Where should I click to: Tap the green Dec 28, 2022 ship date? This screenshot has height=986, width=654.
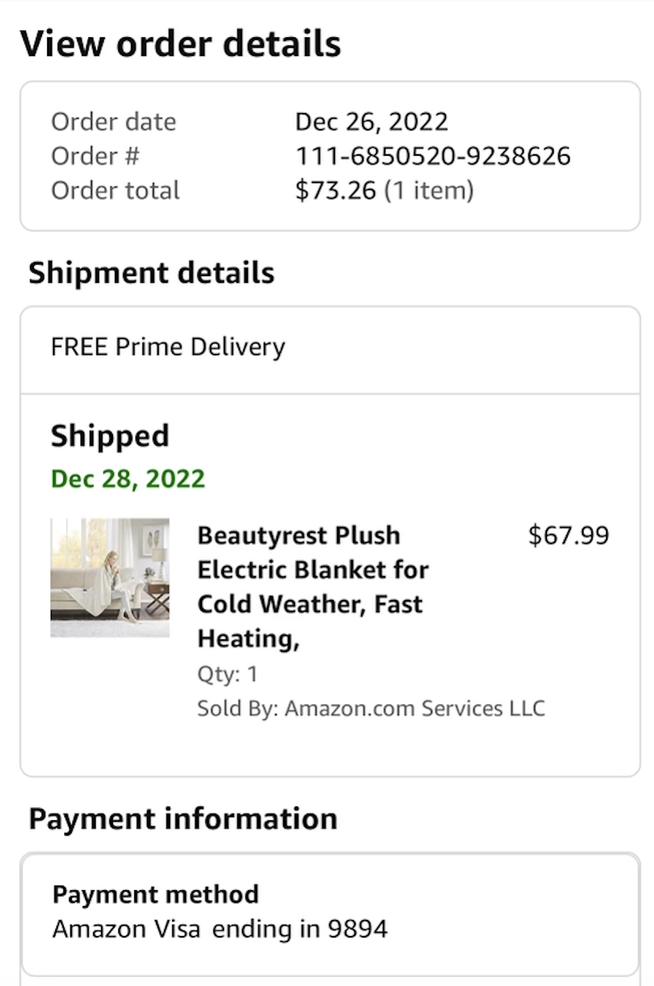(x=128, y=478)
